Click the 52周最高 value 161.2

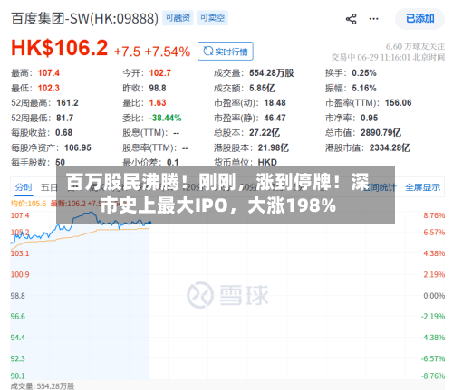(x=67, y=103)
